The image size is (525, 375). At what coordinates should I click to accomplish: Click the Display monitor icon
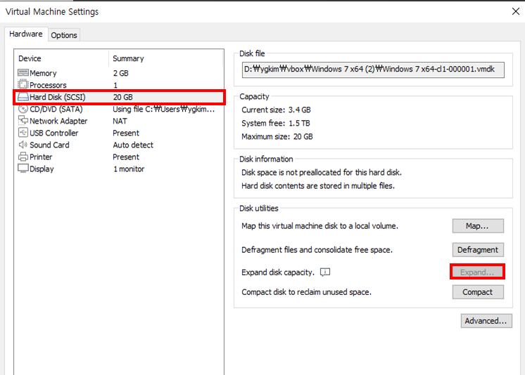23,169
